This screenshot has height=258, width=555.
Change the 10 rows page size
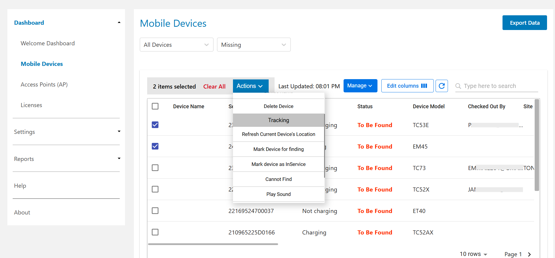coord(473,254)
